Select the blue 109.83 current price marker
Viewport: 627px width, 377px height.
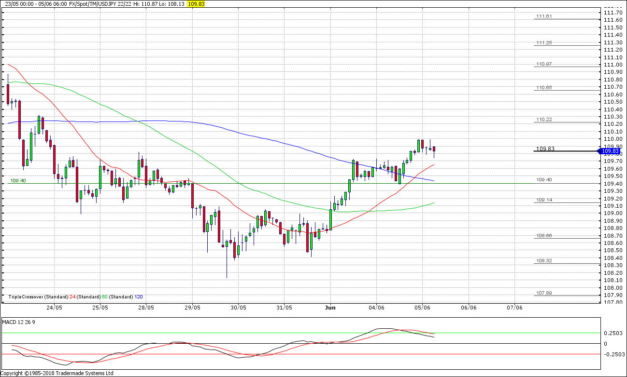[611, 151]
